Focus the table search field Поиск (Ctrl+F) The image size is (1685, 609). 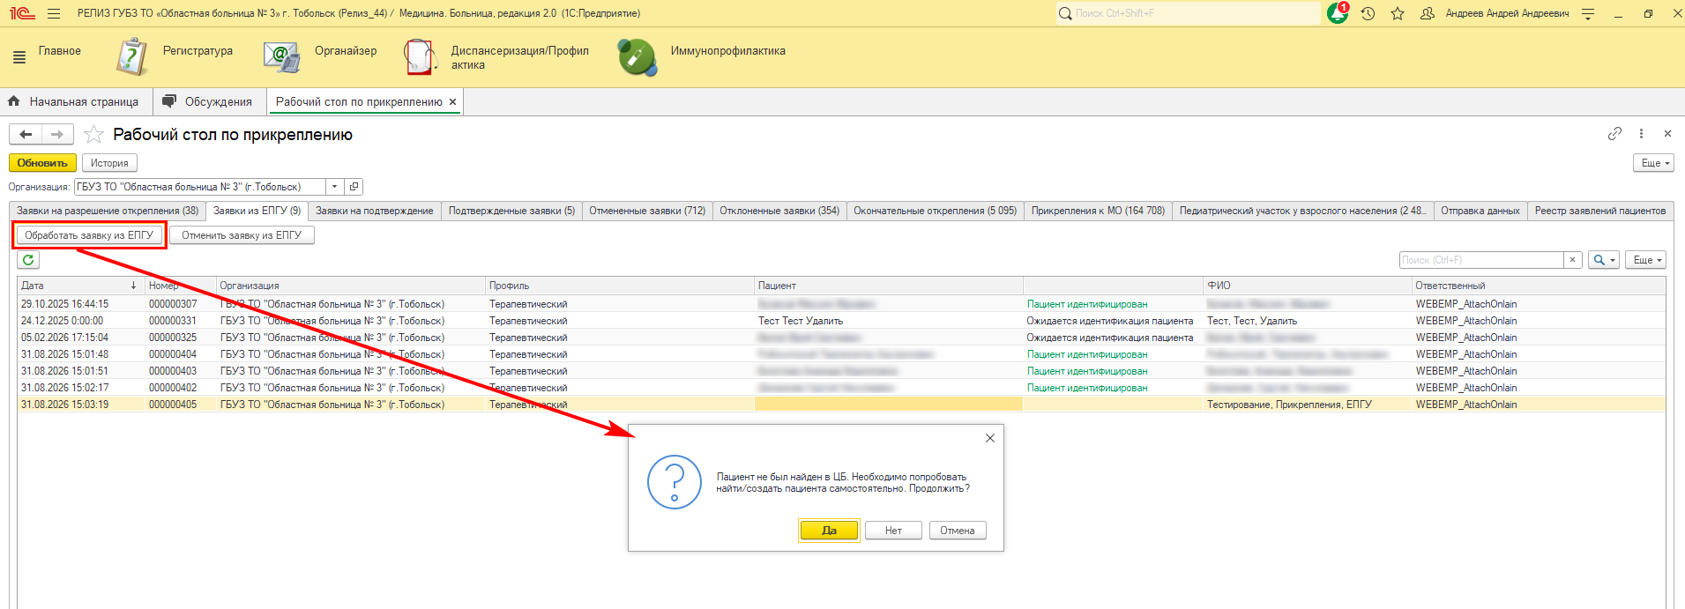pyautogui.click(x=1481, y=260)
